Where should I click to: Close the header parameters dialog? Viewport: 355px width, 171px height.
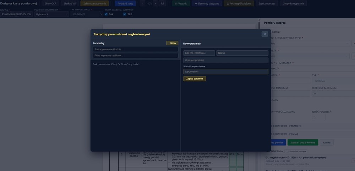click(264, 34)
